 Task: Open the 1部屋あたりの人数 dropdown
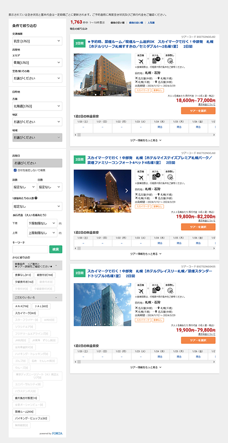[37, 206]
